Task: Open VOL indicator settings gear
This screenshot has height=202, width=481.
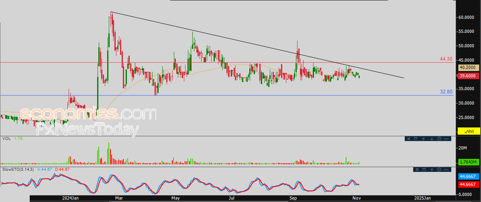Action: tap(439, 139)
